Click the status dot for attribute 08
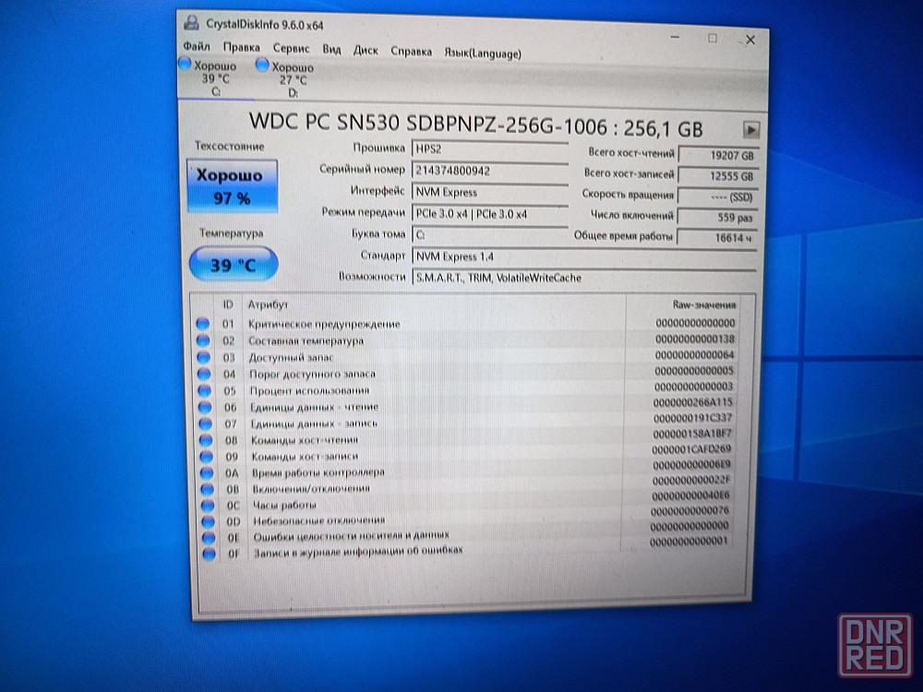 [206, 439]
